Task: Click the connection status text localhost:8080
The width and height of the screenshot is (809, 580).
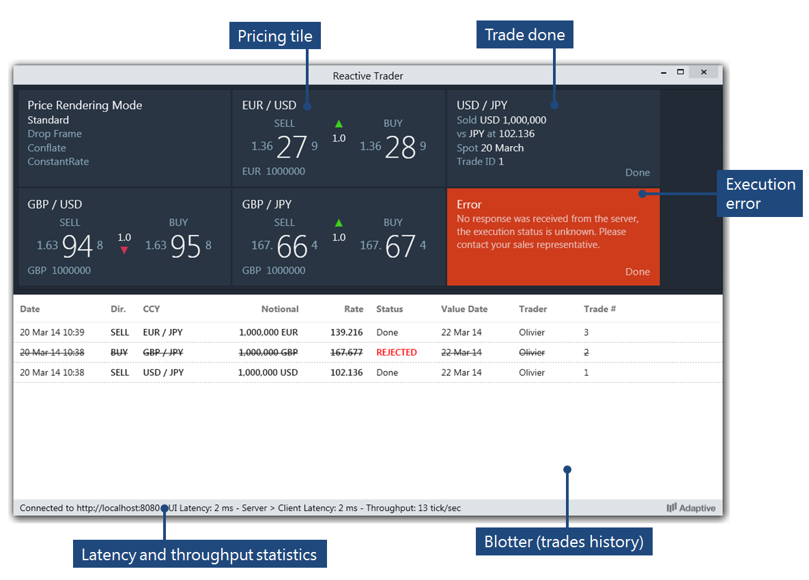Action: point(89,508)
